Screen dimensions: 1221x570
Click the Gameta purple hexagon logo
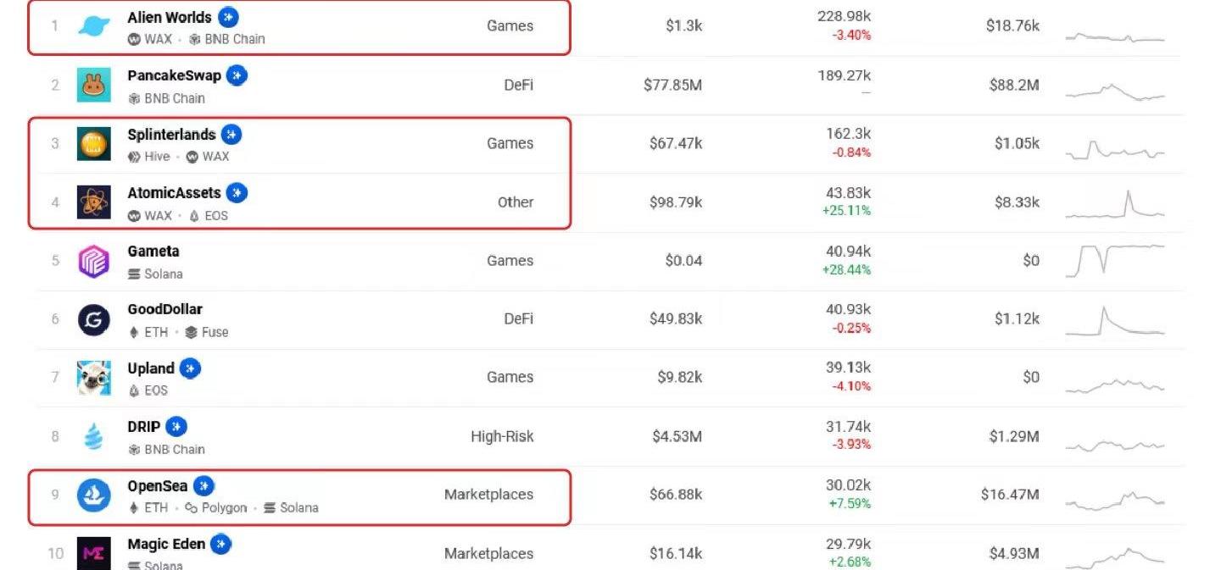click(x=93, y=261)
